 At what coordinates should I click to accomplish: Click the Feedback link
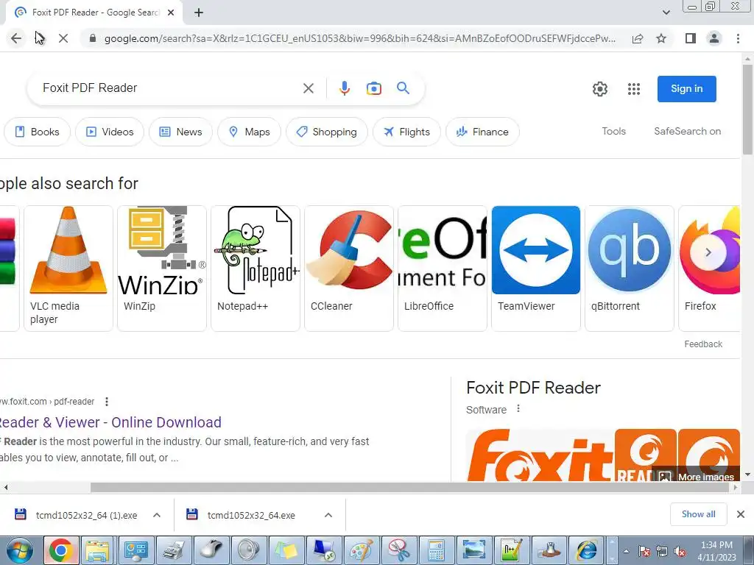click(x=703, y=344)
